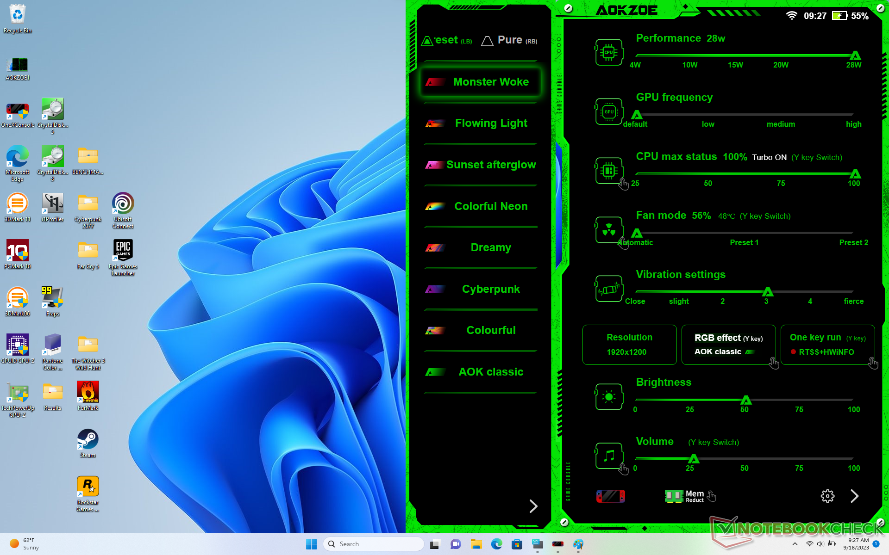889x555 pixels.
Task: Toggle volume using music note icon
Action: click(608, 456)
